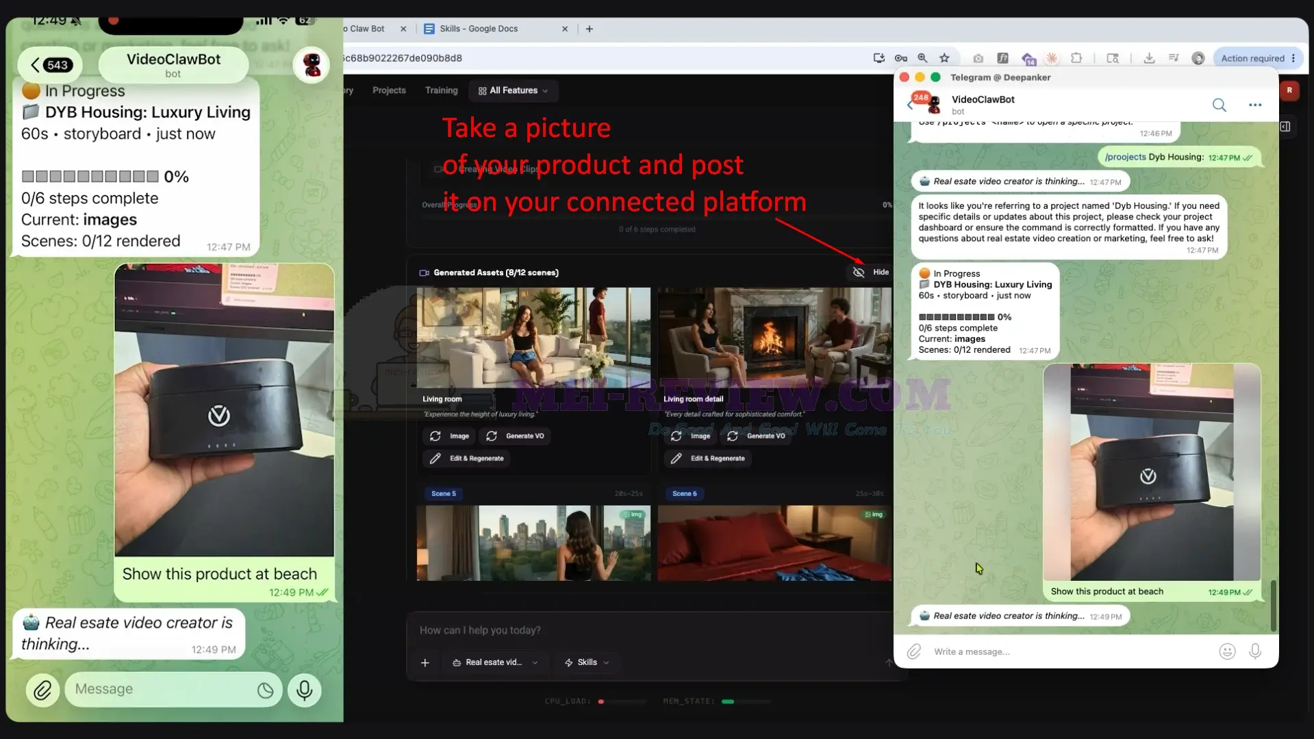Open the Training tab
1314x739 pixels.
441,90
